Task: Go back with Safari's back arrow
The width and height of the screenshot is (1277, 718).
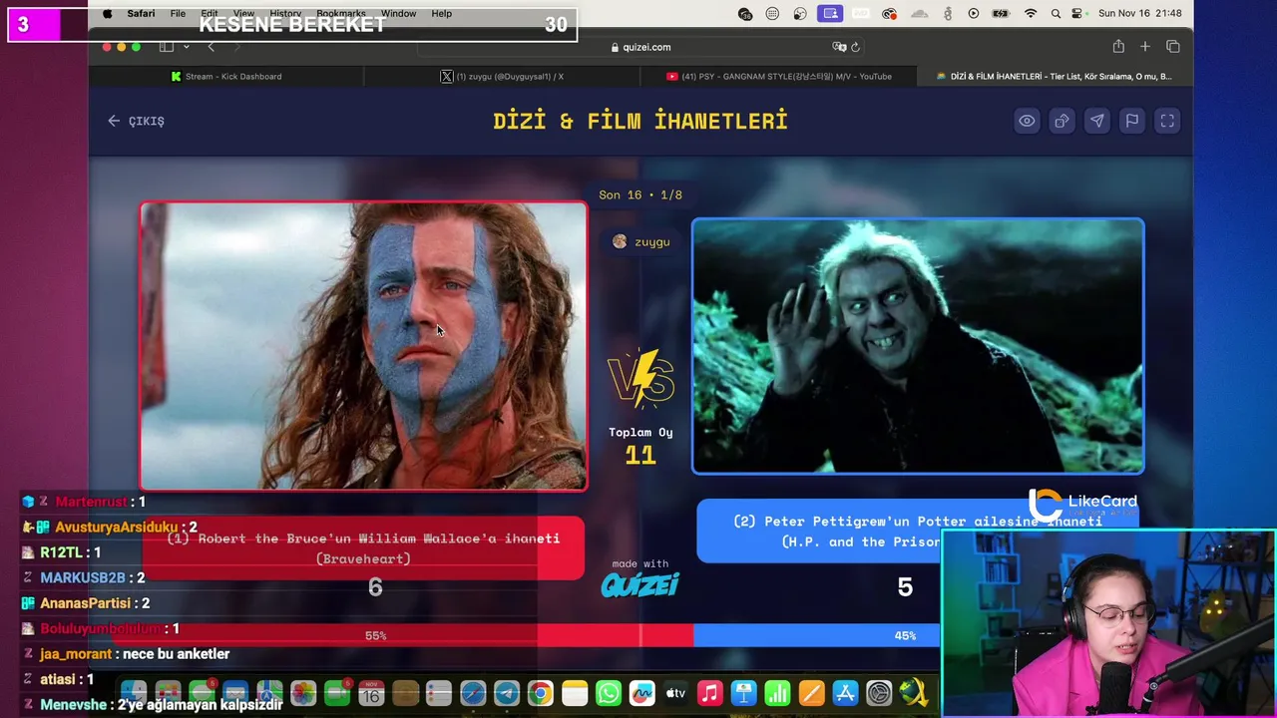Action: tap(211, 47)
